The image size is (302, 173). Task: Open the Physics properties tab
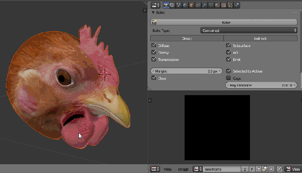pyautogui.click(x=237, y=5)
